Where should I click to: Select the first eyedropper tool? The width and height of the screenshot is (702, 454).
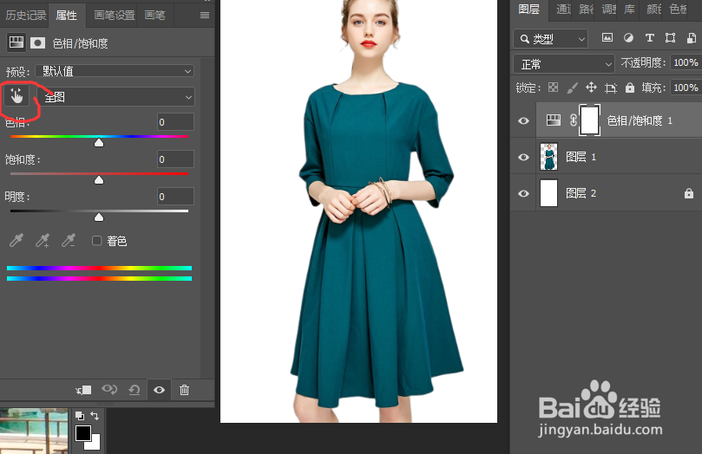[x=16, y=240]
